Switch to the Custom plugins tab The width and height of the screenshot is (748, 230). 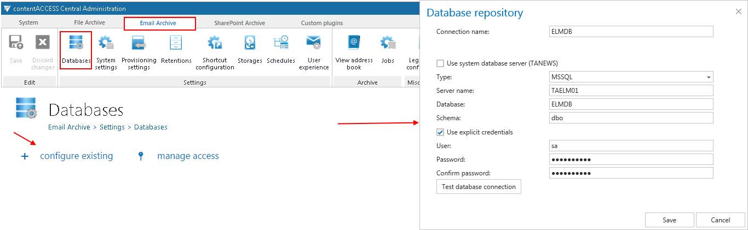322,23
